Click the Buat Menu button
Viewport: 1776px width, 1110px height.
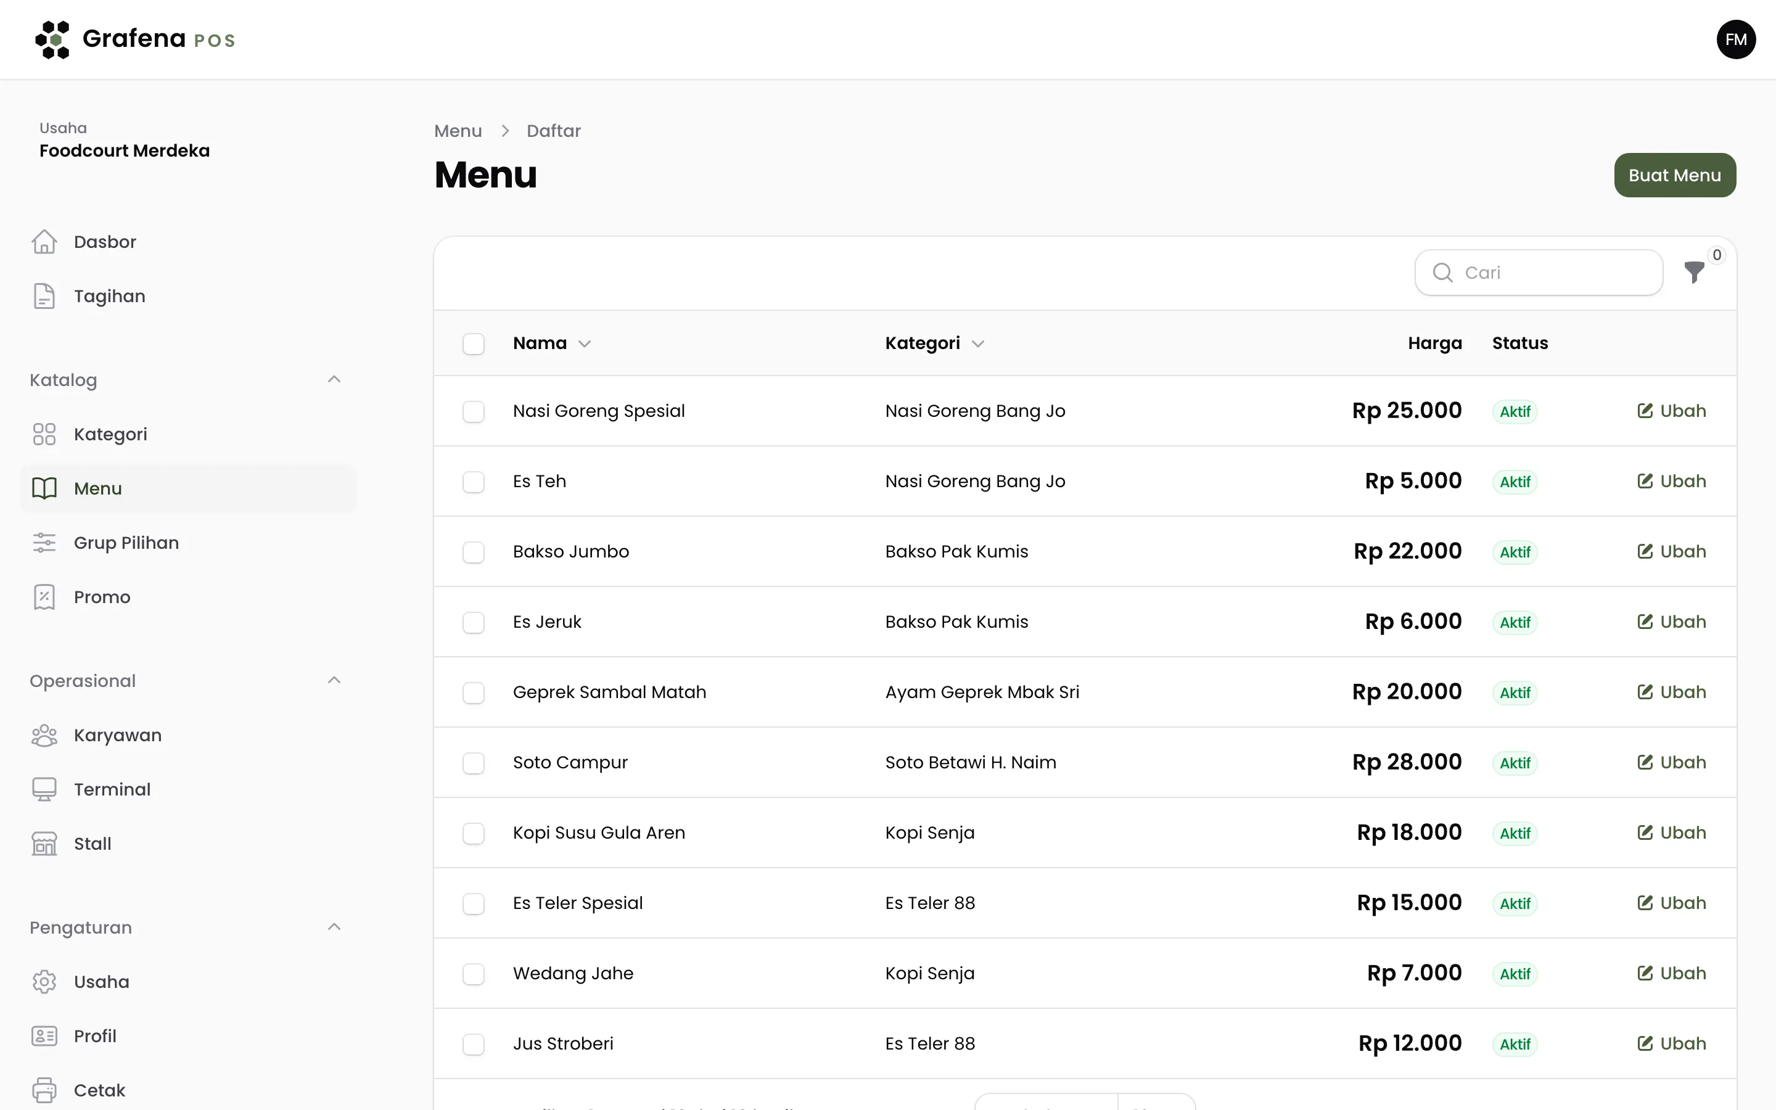pos(1675,175)
